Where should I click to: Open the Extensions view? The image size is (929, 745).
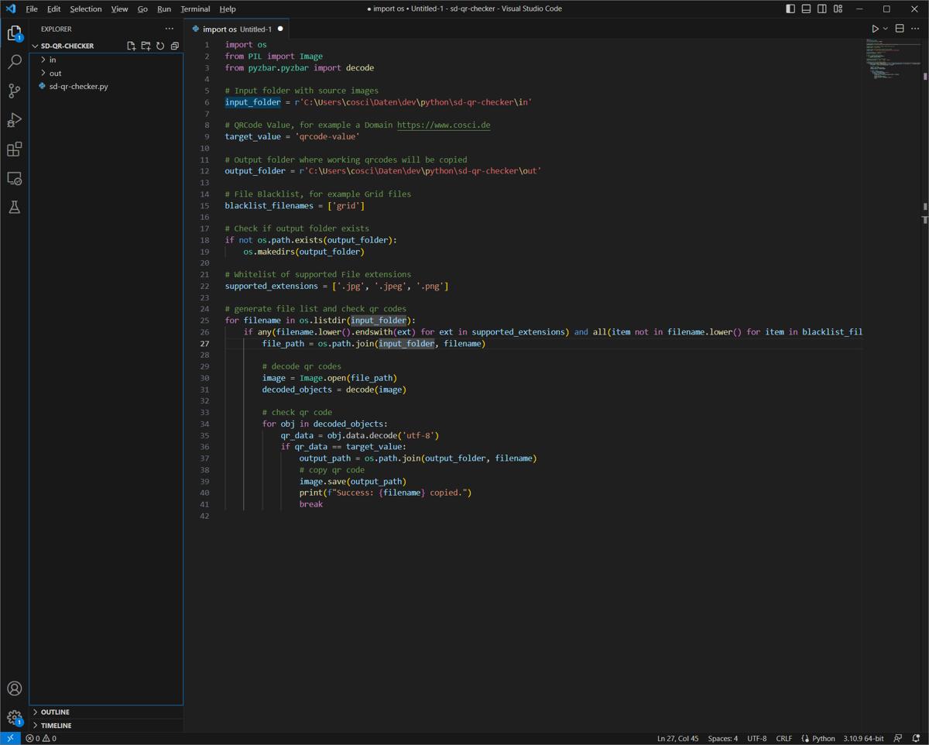14,149
